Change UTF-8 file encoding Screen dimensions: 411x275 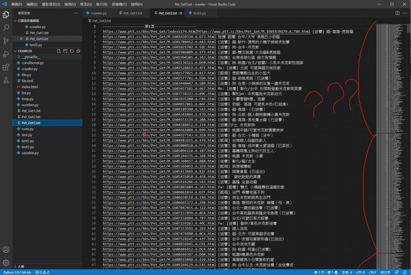click(360, 272)
